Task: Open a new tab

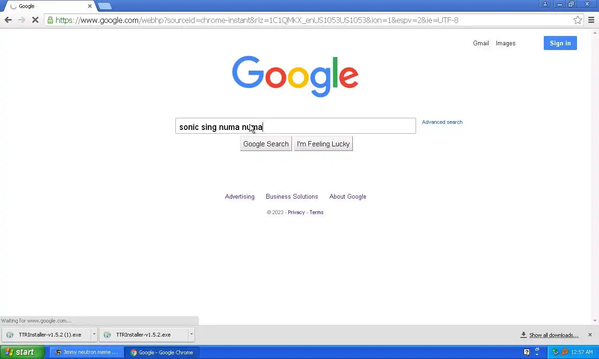Action: point(105,6)
